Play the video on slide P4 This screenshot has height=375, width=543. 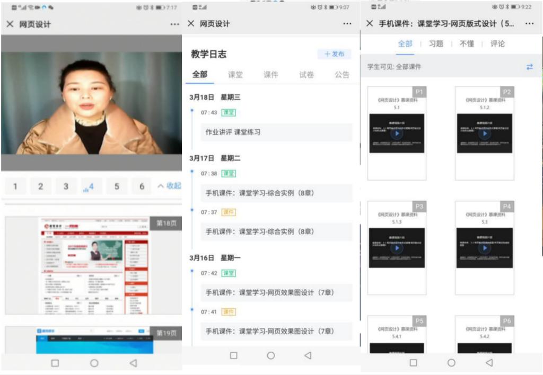point(484,248)
